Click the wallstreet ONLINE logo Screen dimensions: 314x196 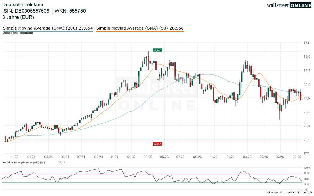289,5
